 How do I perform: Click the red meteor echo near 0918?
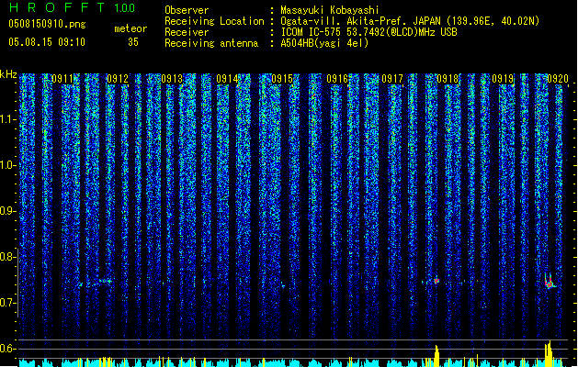(x=436, y=281)
